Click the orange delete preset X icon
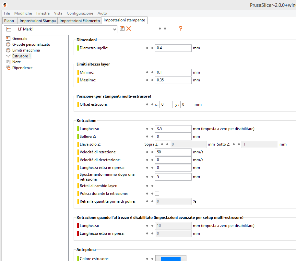Image resolution: width=296 pixels, height=261 pixels. pyautogui.click(x=129, y=29)
